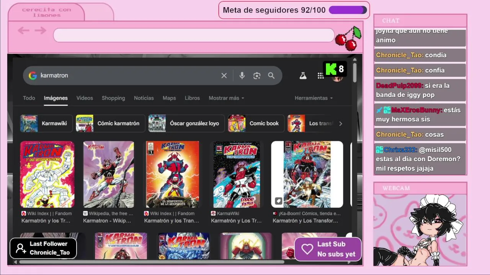This screenshot has width=490, height=275.
Task: Open Wikipedia, the free source link
Action: click(108, 214)
